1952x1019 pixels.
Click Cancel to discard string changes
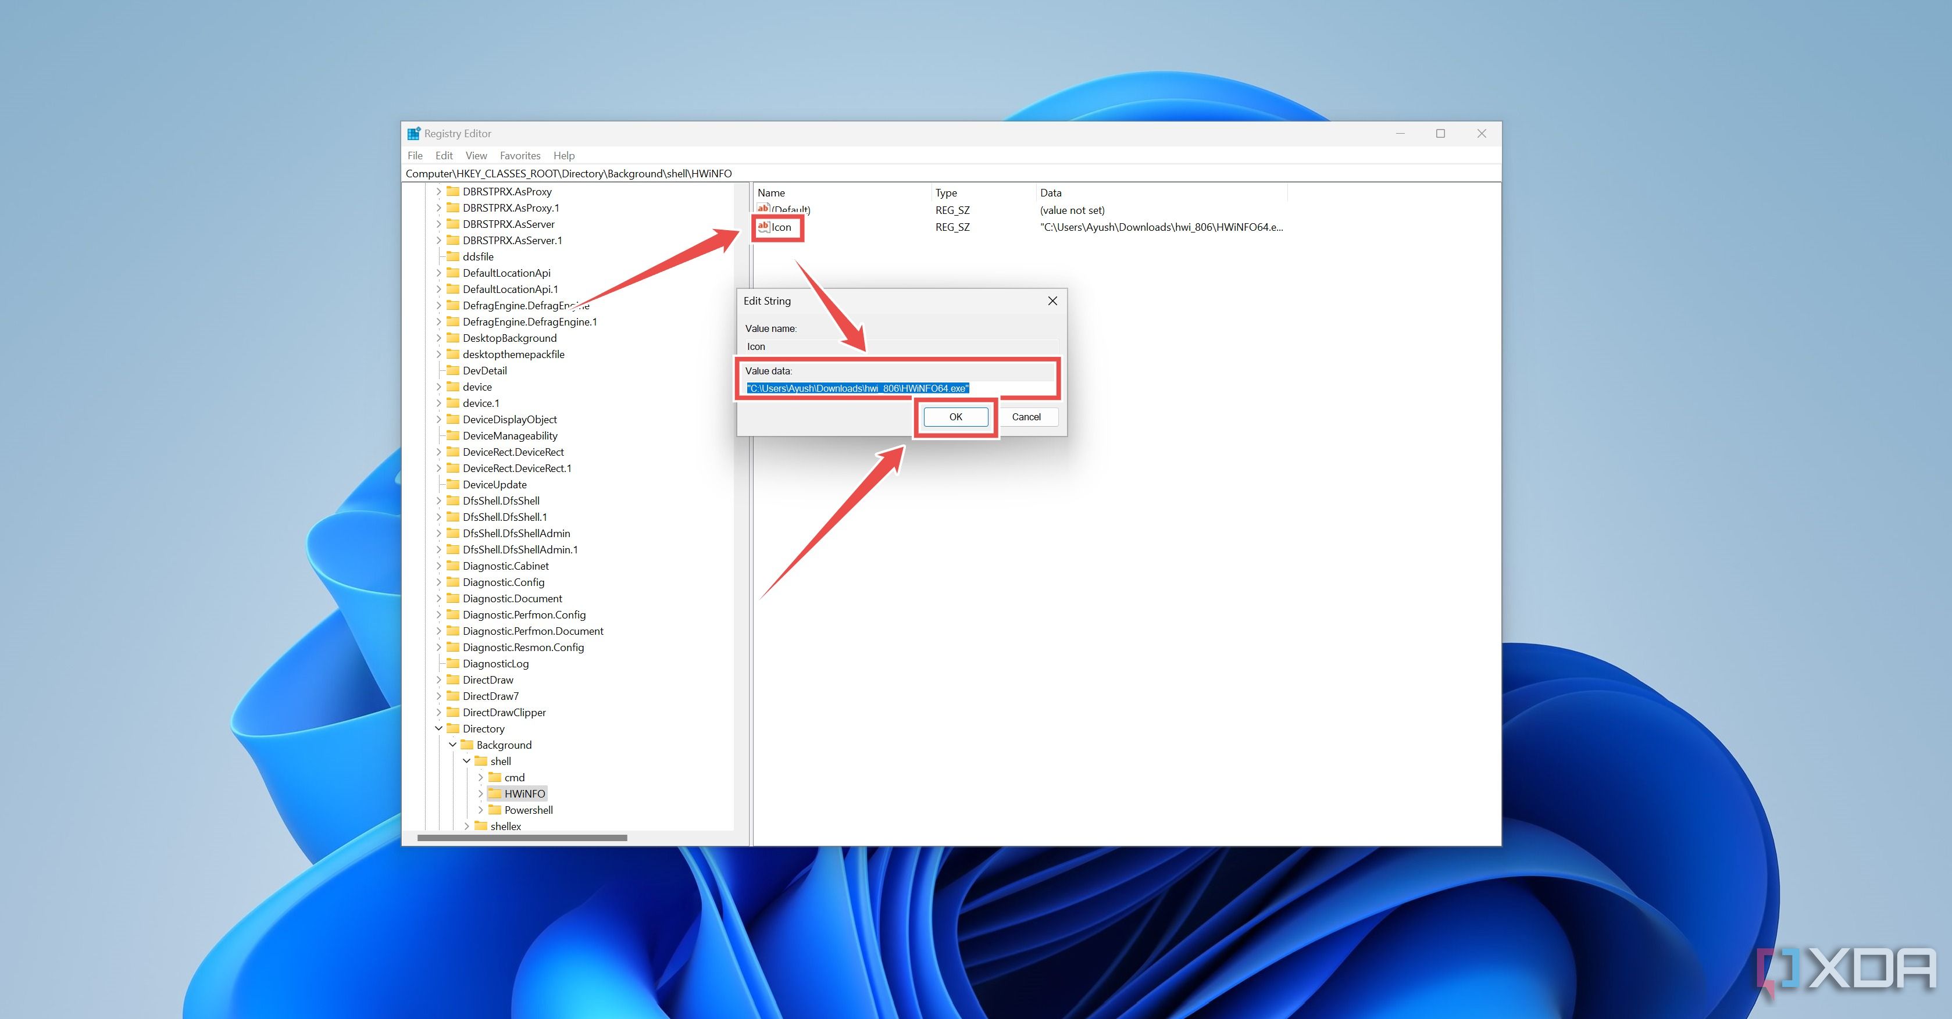[x=1025, y=417]
